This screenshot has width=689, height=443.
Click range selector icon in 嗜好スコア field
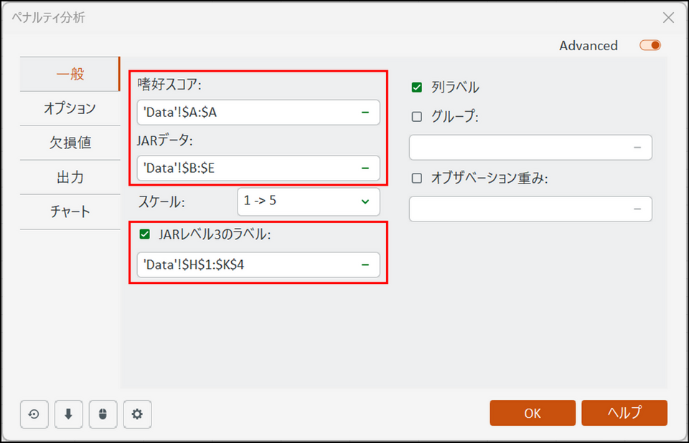tap(365, 113)
